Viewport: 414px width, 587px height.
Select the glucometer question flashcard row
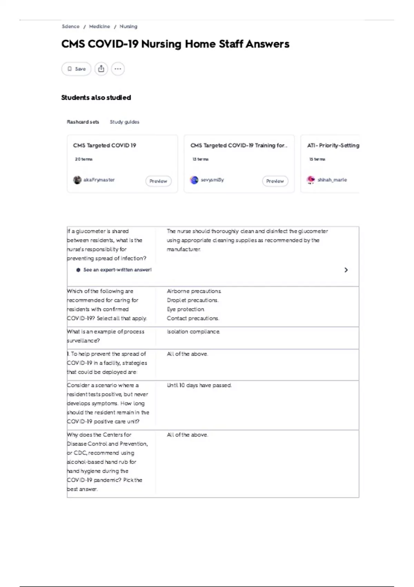[x=213, y=256]
